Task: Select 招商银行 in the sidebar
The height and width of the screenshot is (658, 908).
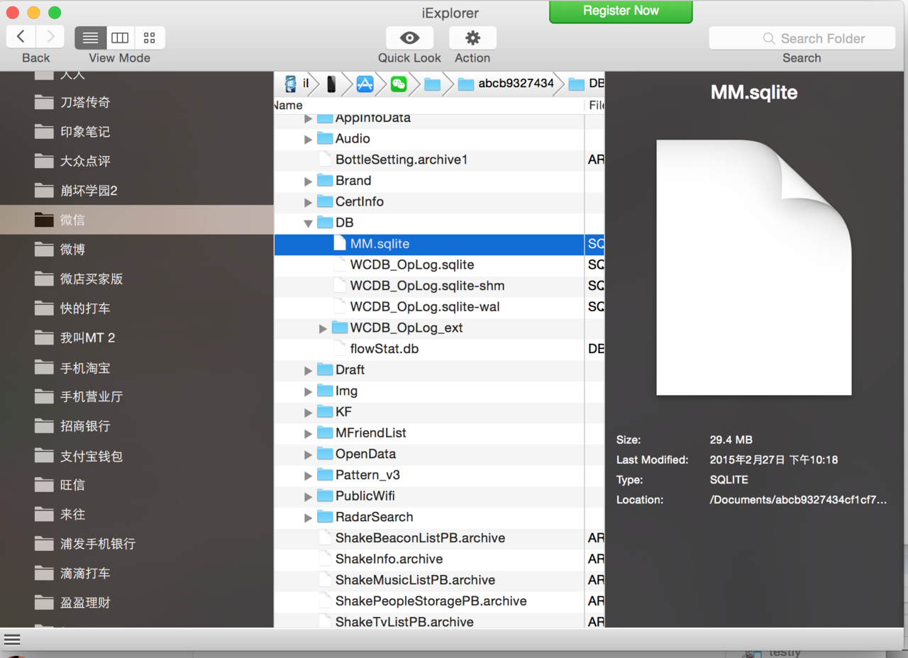Action: pos(137,426)
